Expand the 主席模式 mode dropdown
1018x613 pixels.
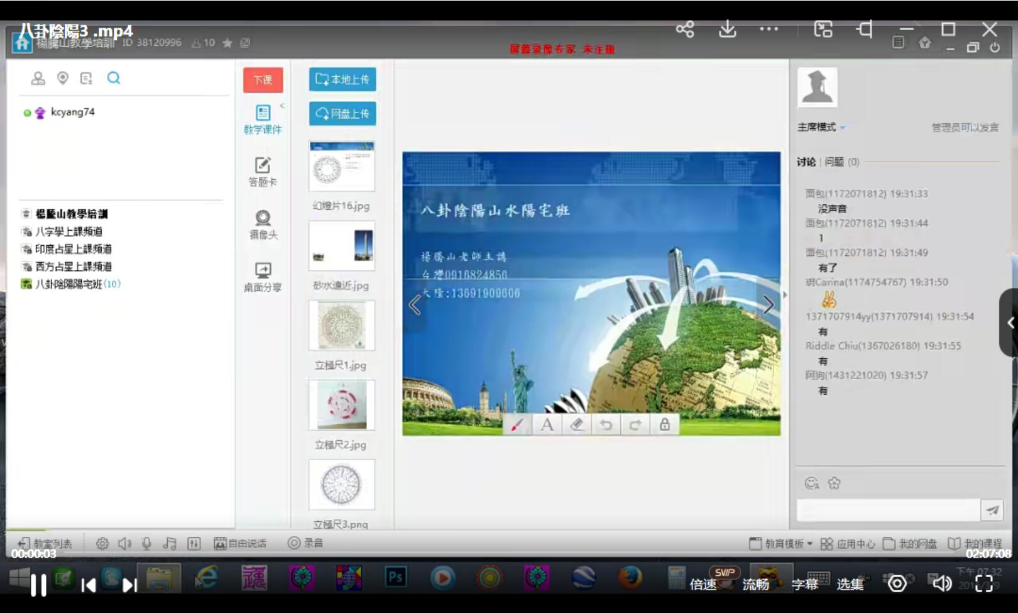[821, 127]
